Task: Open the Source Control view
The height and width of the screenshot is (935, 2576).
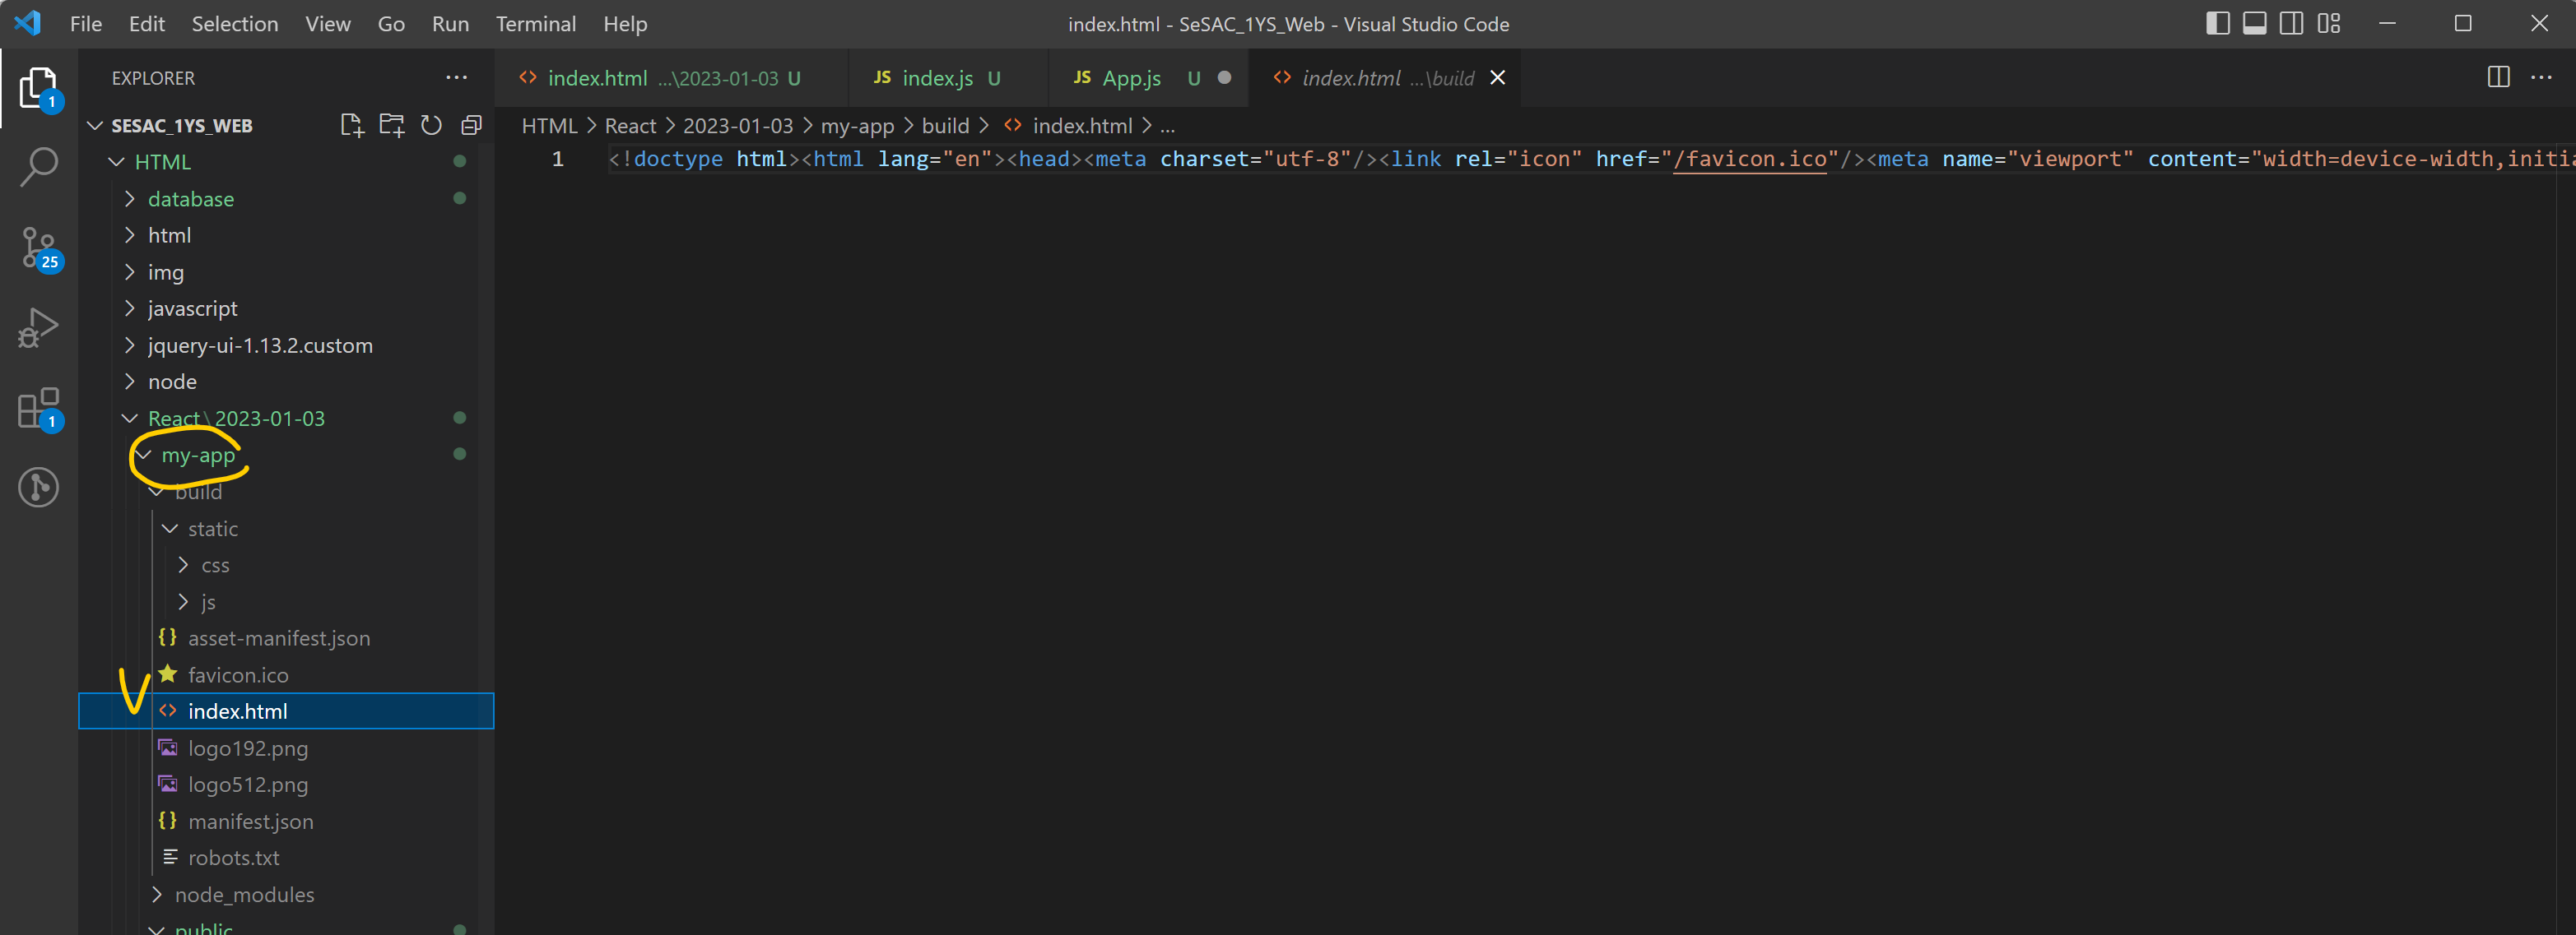Action: 39,247
